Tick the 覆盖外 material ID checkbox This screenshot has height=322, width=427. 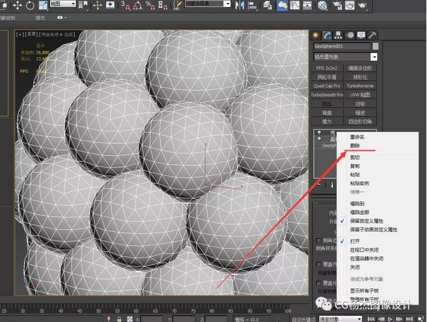click(318, 283)
